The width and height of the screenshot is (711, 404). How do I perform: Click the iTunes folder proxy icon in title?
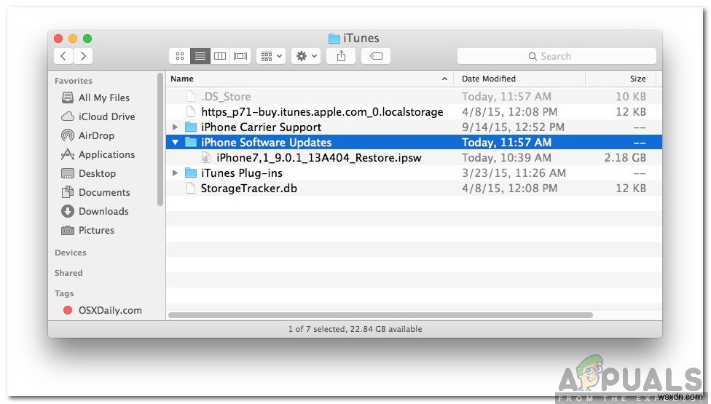(334, 39)
